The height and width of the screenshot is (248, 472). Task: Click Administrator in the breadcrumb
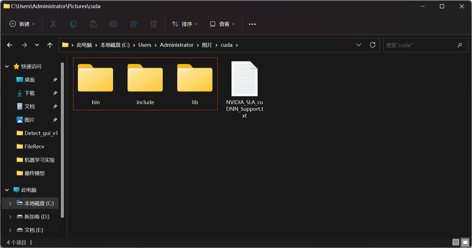(177, 45)
